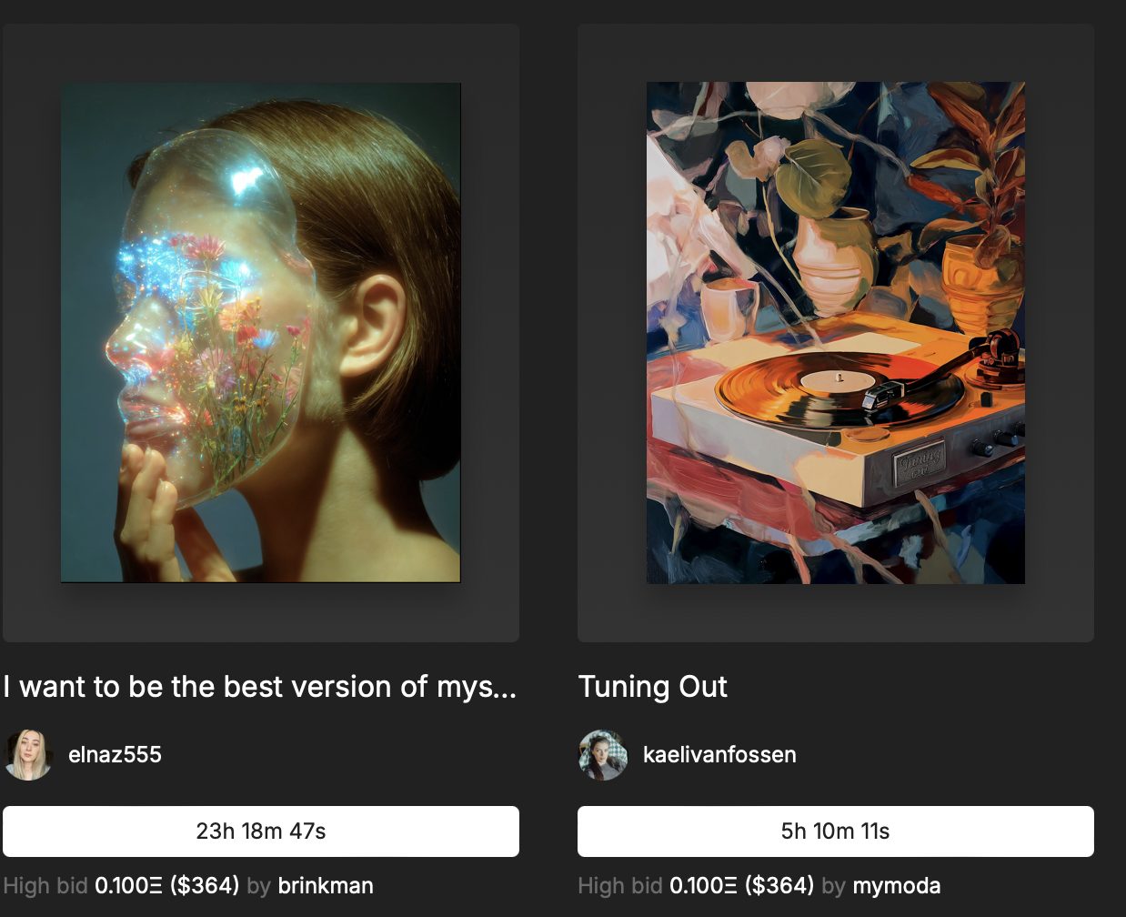The height and width of the screenshot is (917, 1126).
Task: Open bidder mymoda's profile
Action: click(896, 885)
